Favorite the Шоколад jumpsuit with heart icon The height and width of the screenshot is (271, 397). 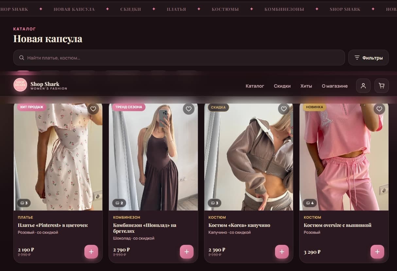click(x=188, y=109)
